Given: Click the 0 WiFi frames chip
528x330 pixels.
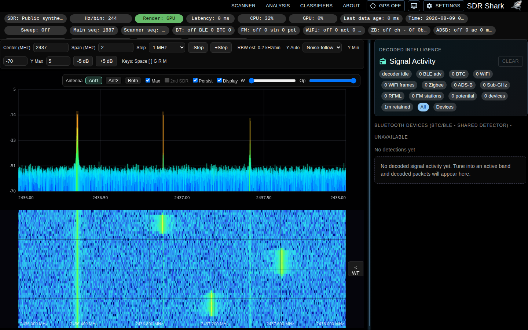Looking at the screenshot, I should coord(399,85).
